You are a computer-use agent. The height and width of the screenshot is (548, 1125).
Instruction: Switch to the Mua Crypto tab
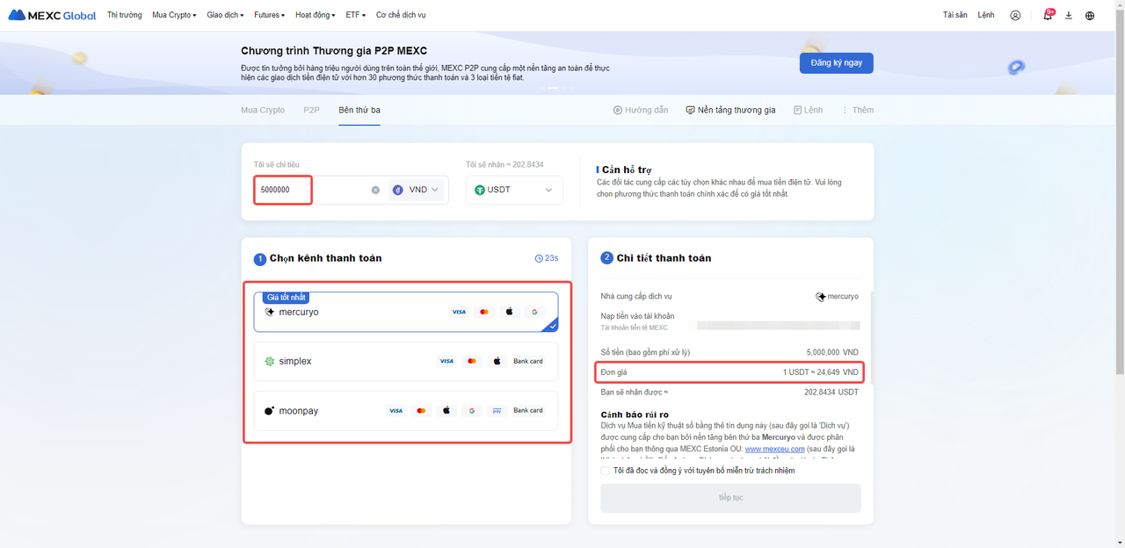(263, 110)
